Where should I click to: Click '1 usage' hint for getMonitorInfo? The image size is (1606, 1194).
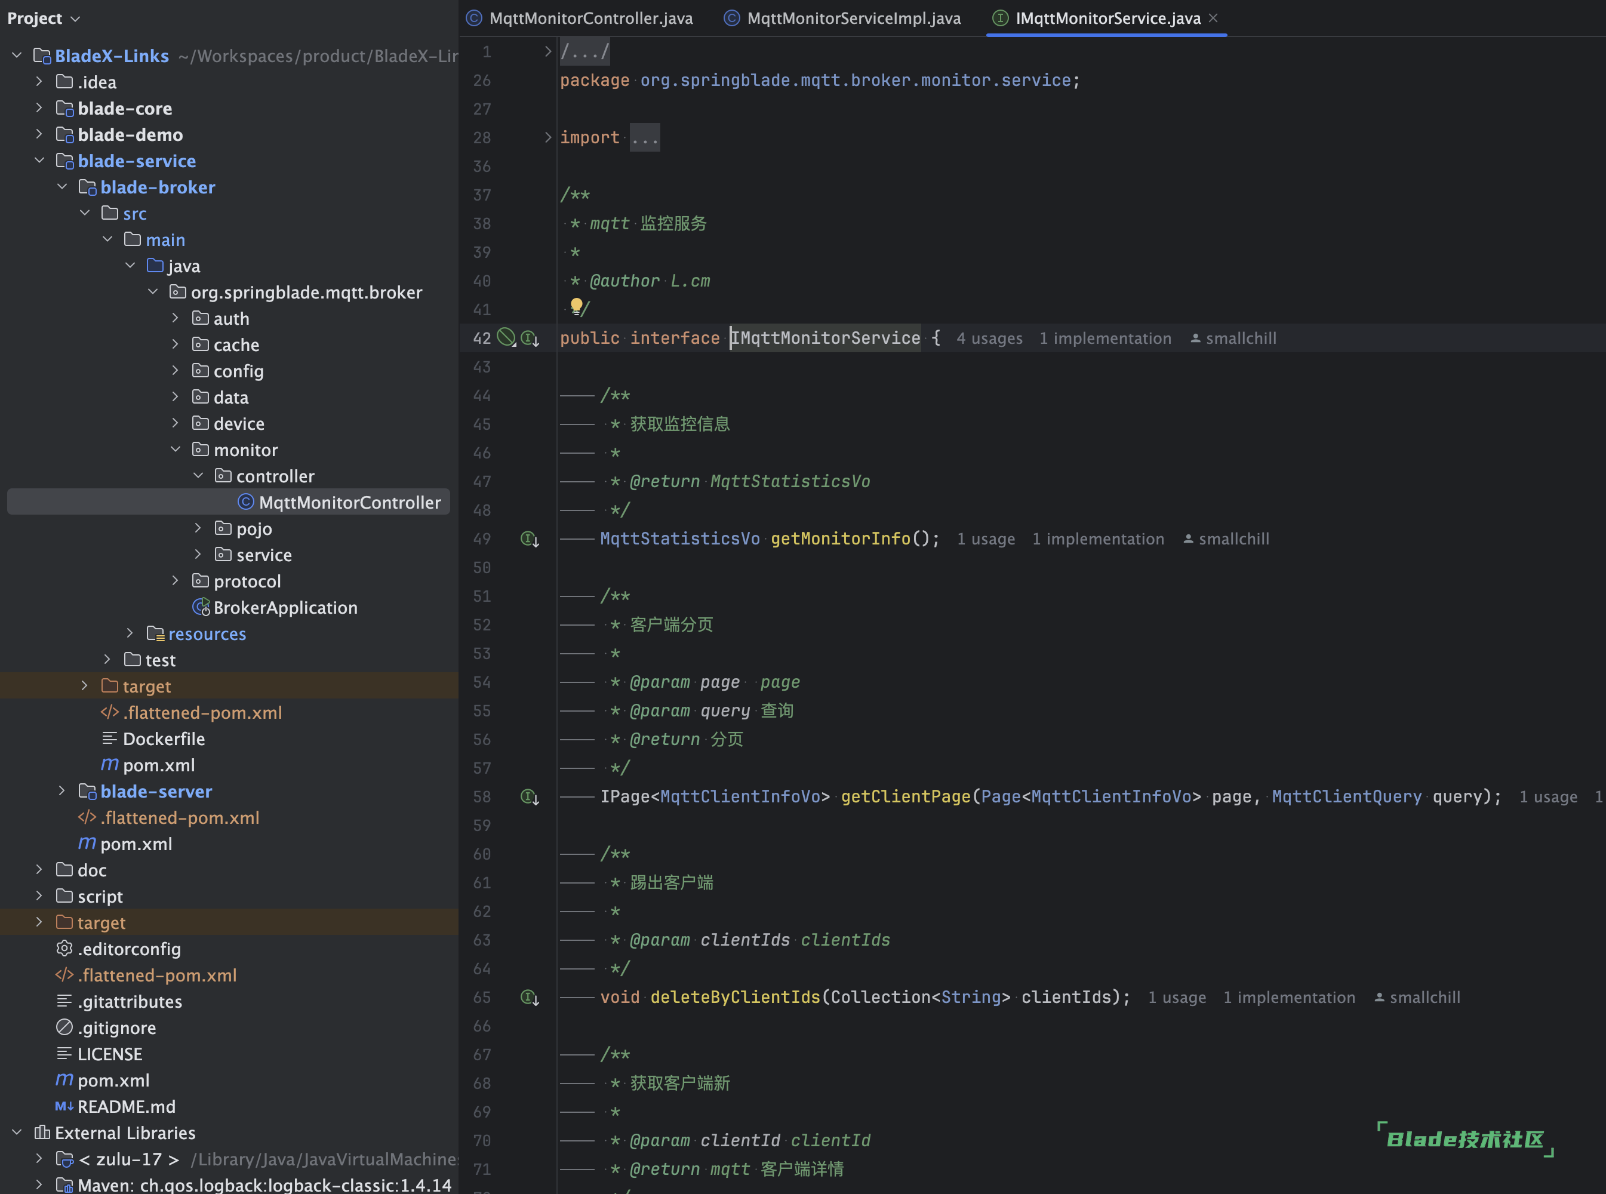(x=986, y=539)
